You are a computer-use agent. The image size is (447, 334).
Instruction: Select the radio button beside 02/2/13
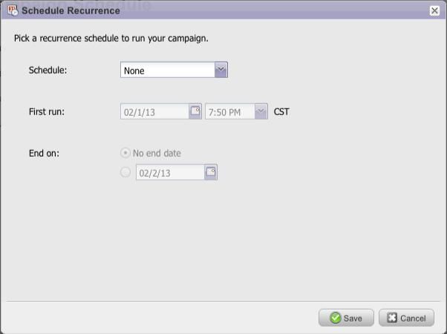pyautogui.click(x=125, y=172)
